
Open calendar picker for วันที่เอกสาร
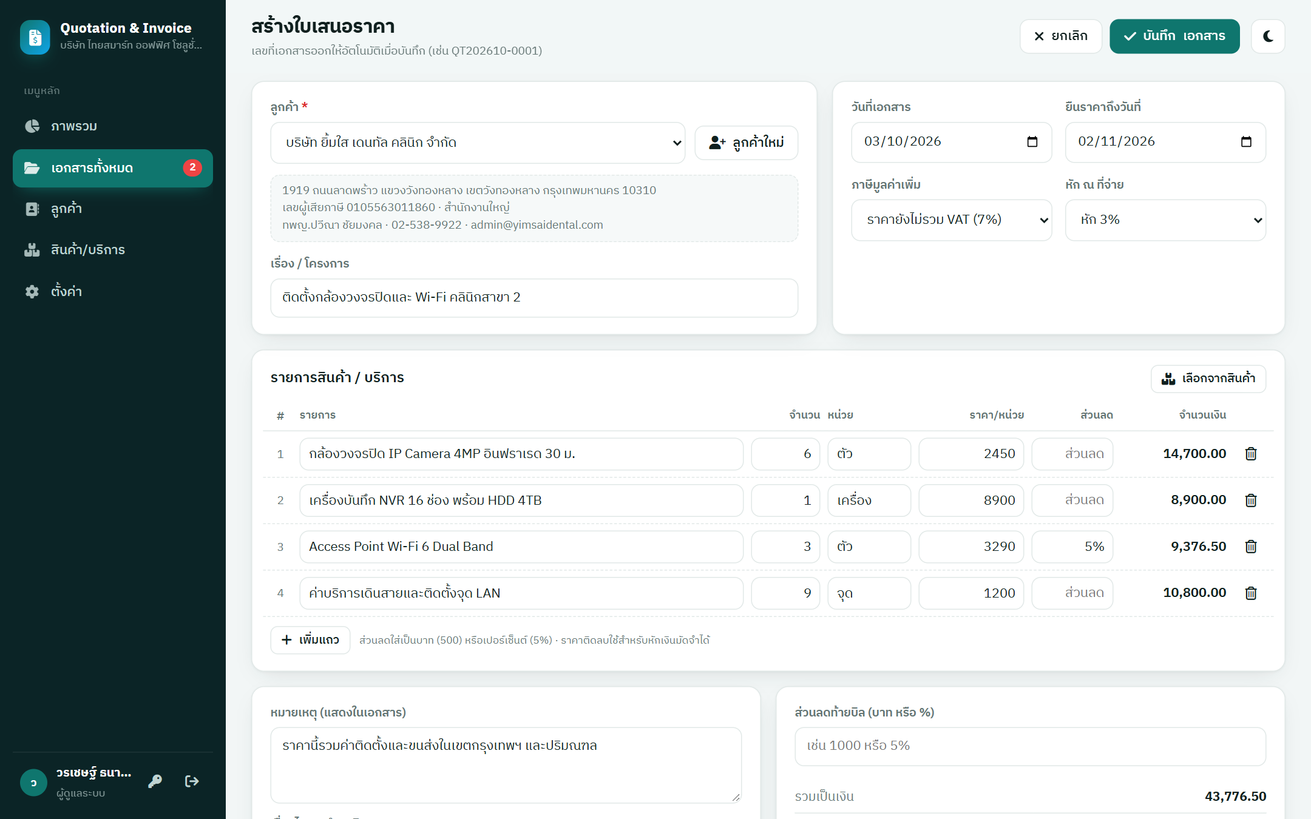click(x=1032, y=142)
